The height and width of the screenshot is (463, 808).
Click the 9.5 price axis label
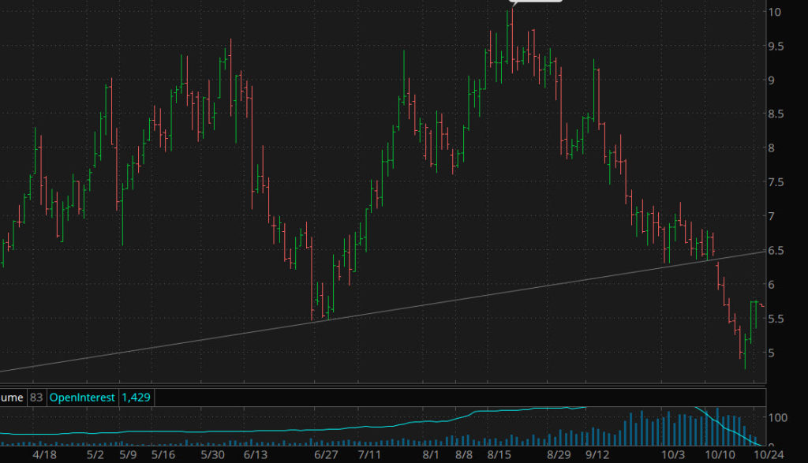click(776, 47)
